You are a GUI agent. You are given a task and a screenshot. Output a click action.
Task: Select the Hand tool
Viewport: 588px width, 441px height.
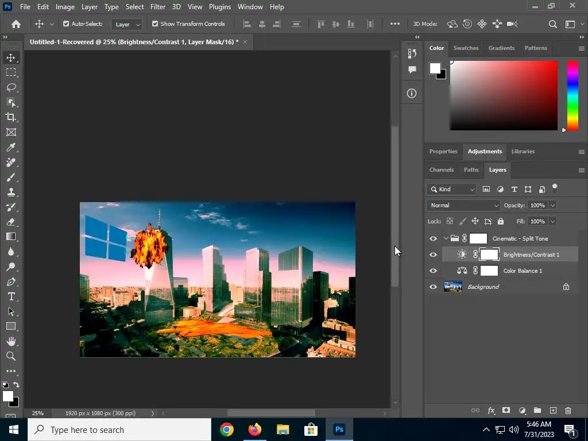pyautogui.click(x=11, y=341)
